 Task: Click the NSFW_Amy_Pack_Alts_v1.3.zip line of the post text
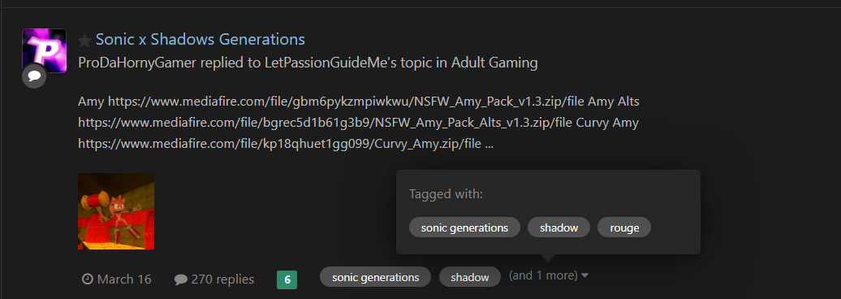[358, 123]
